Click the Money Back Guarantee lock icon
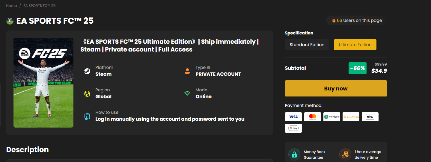Image resolution: width=431 pixels, height=162 pixels. click(x=294, y=155)
